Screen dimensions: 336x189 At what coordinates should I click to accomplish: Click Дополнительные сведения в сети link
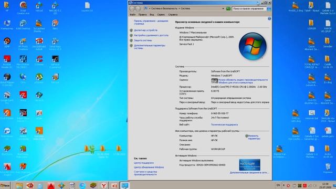click(x=249, y=173)
